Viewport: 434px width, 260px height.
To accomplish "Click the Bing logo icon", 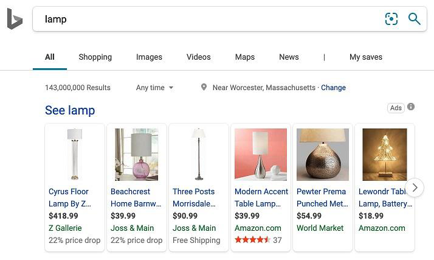I will [x=15, y=19].
